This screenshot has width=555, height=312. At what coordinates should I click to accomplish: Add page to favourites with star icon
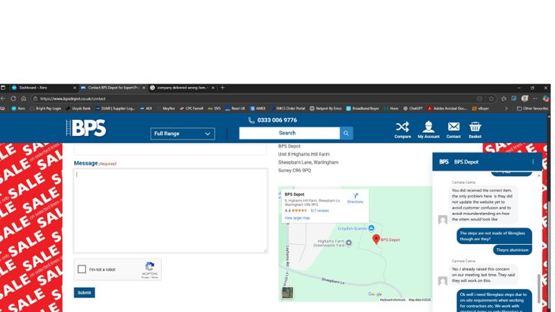[491, 98]
